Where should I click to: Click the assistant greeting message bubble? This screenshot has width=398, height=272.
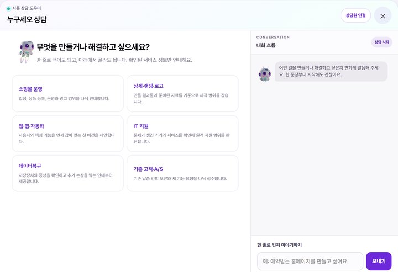pos(331,71)
